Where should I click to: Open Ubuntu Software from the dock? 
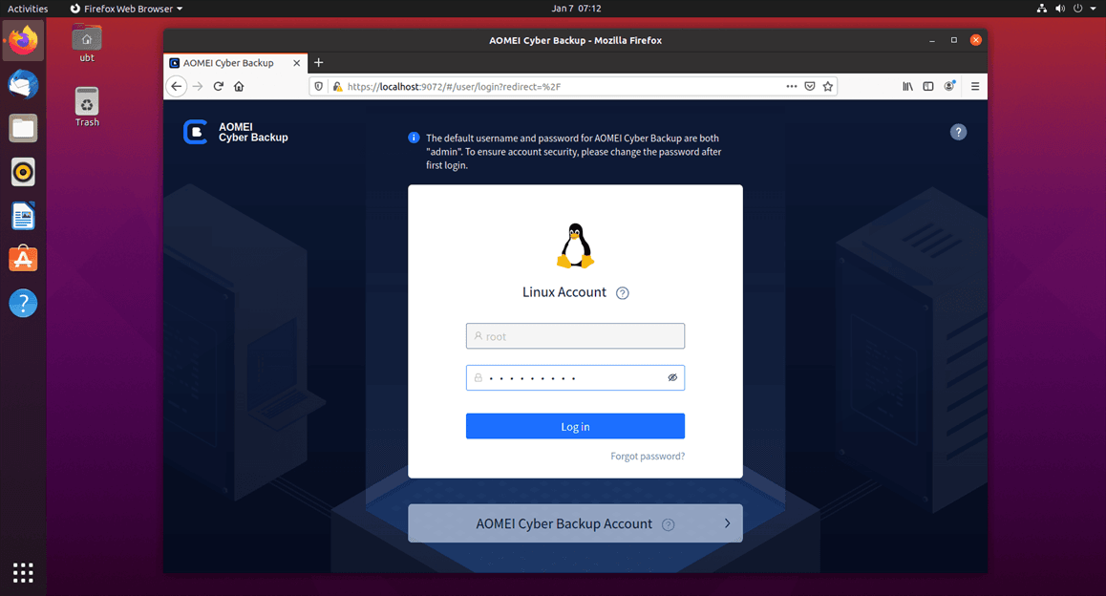pos(23,260)
